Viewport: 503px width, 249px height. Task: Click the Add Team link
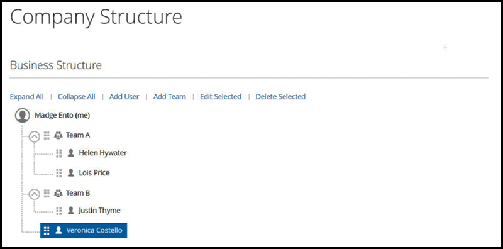[x=169, y=97]
